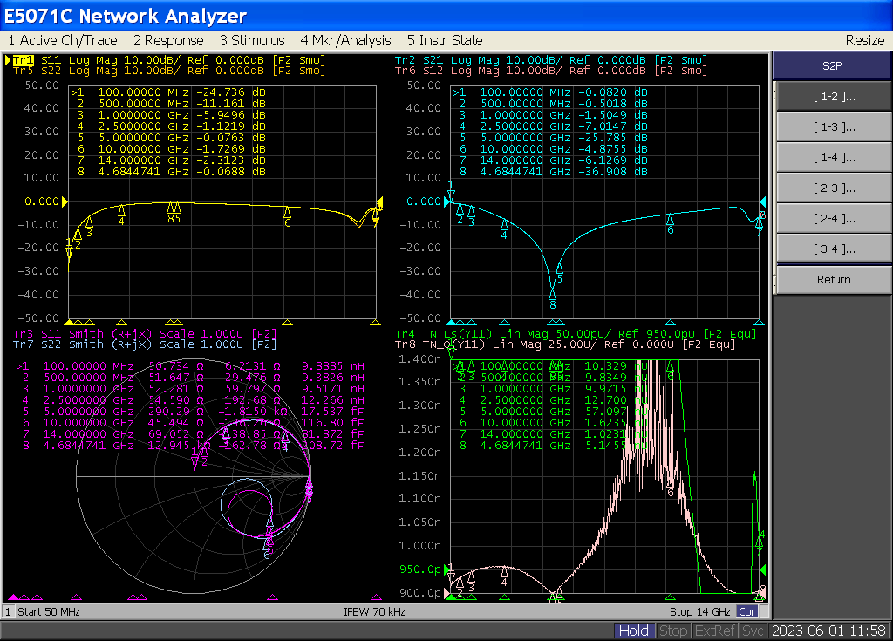Activate the Tr7 S22 Smith trace label

[145, 344]
